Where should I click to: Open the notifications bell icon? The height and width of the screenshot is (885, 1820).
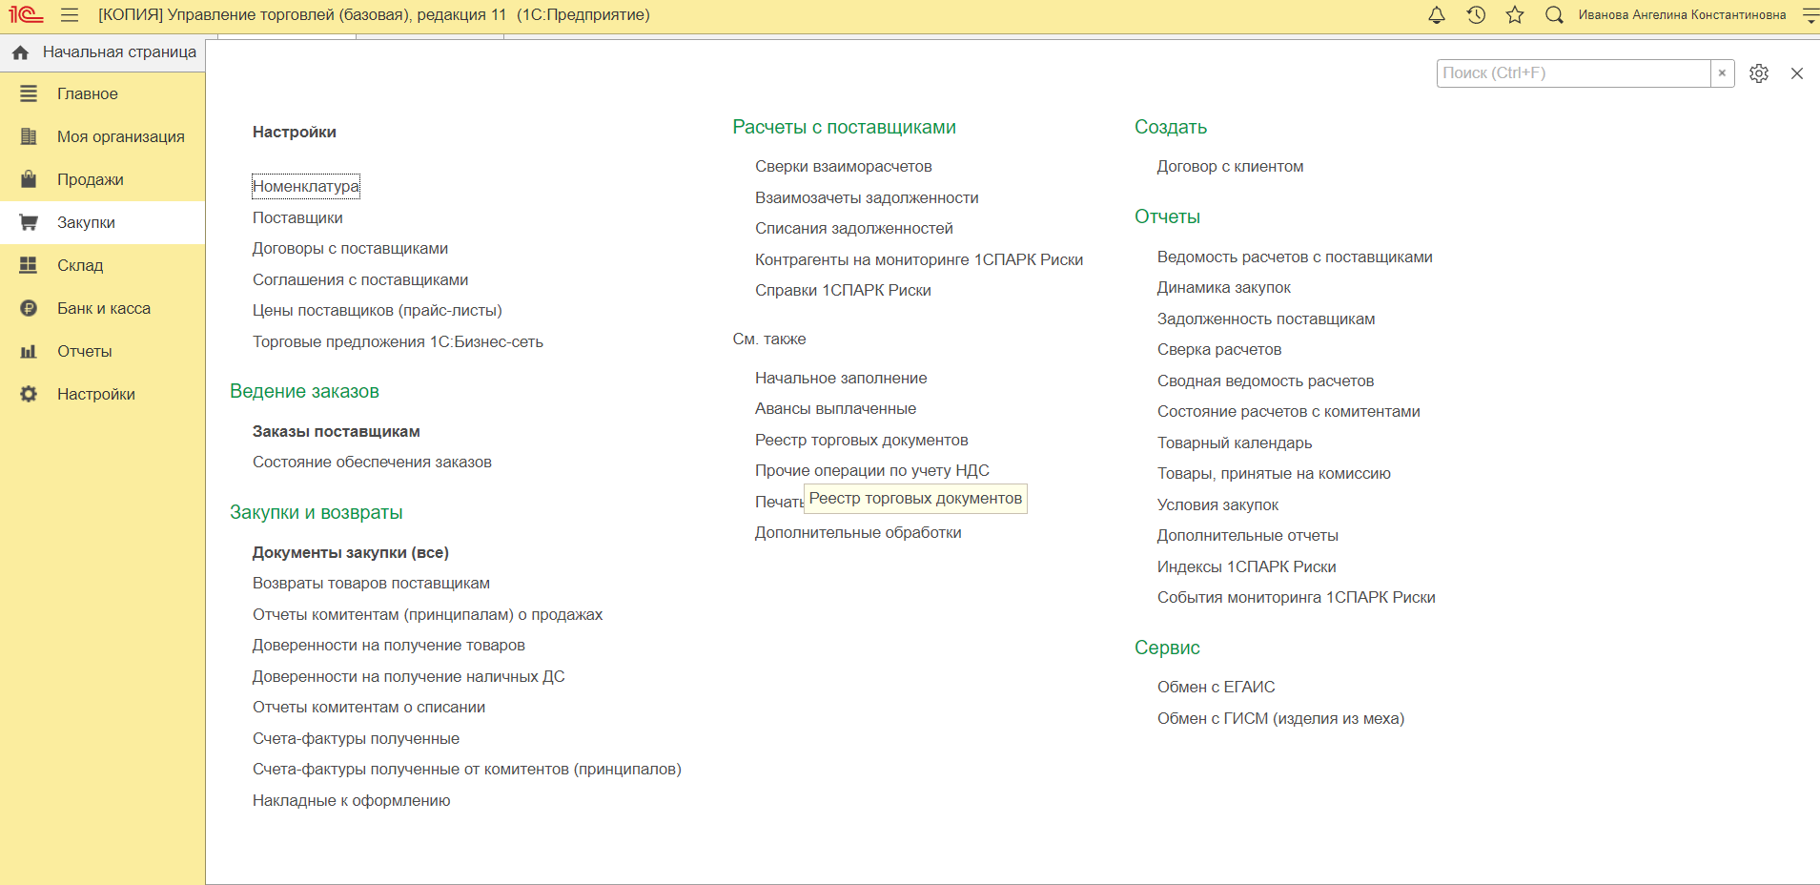(1437, 15)
